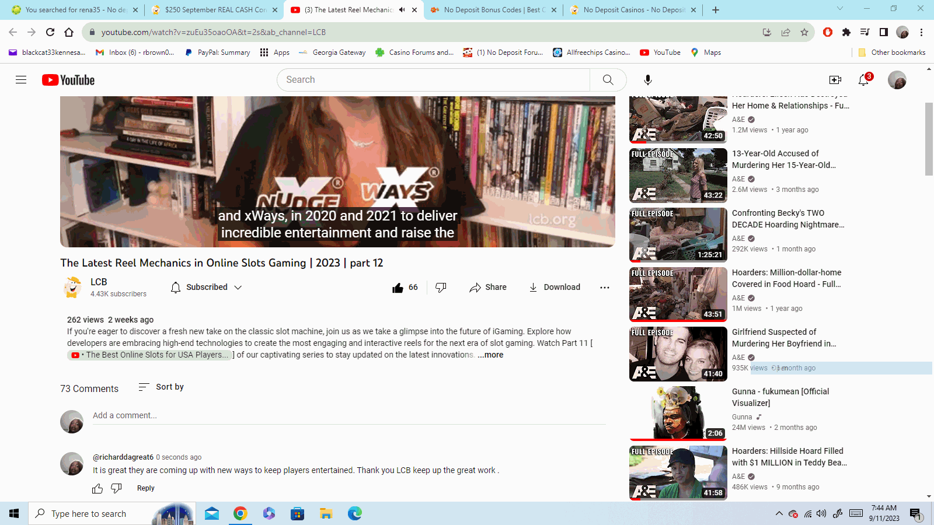The height and width of the screenshot is (525, 934).
Task: Open 'Hoarders: Hillside Hoard Filled' video title
Action: point(789,457)
